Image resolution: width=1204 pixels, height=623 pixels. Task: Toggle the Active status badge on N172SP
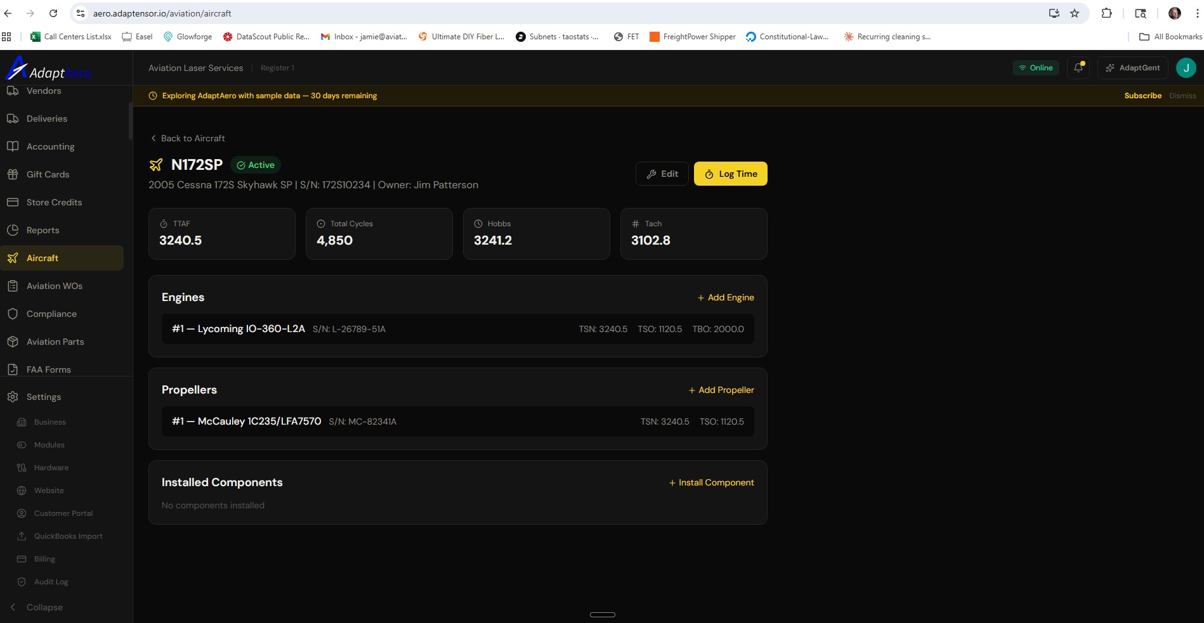tap(256, 165)
